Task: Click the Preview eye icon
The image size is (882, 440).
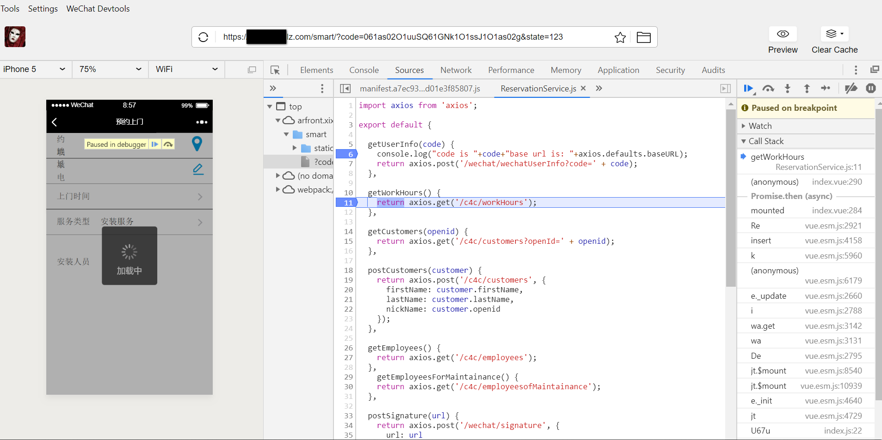Action: tap(783, 34)
